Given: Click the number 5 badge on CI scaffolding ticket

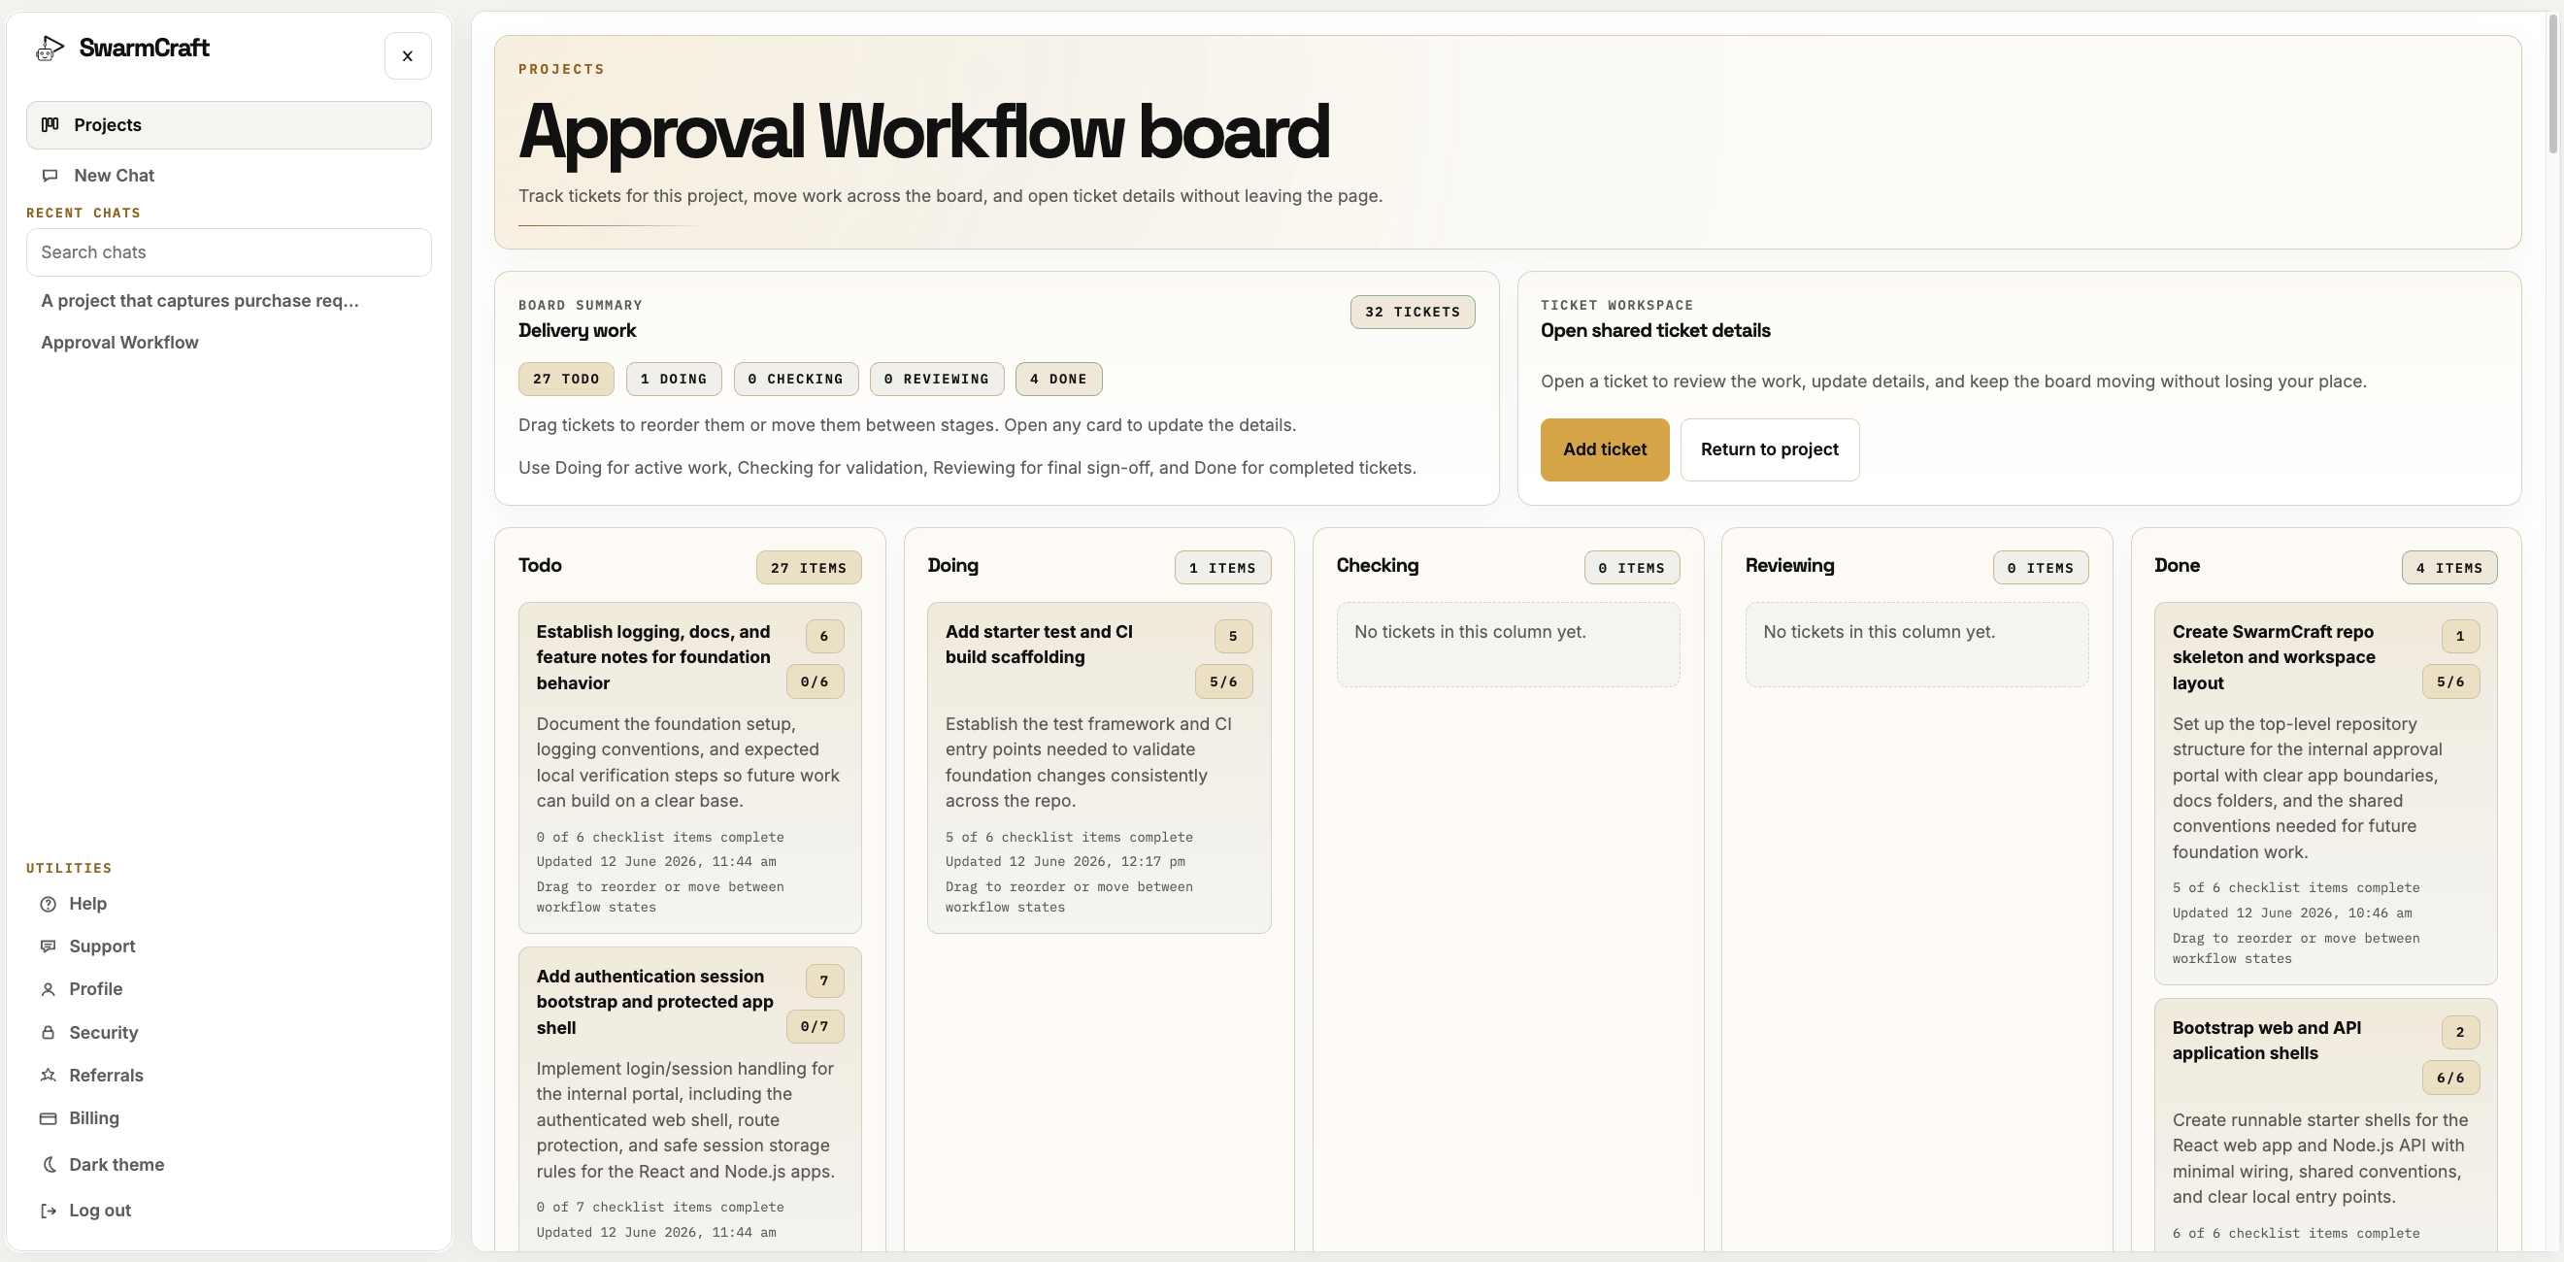Looking at the screenshot, I should click(x=1233, y=636).
